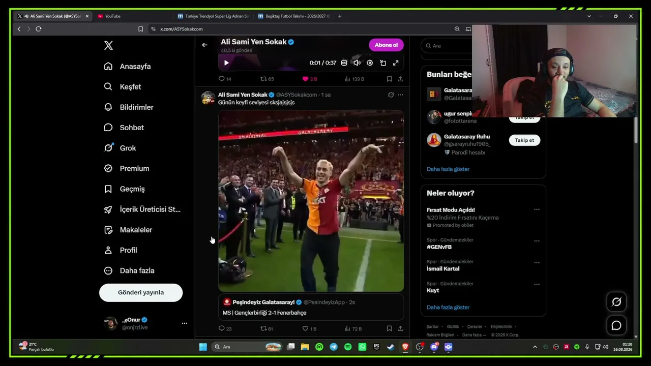The width and height of the screenshot is (651, 366).
Task: Open a new browser tab
Action: point(340,16)
